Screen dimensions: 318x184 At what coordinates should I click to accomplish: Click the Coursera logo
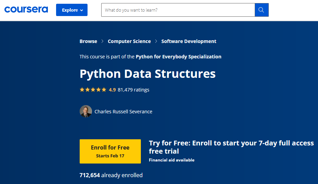[26, 10]
